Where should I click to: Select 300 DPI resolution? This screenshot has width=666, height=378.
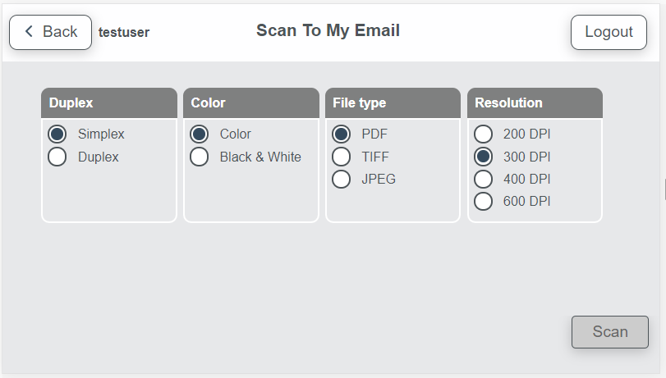point(484,157)
